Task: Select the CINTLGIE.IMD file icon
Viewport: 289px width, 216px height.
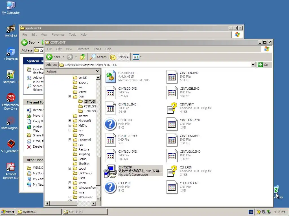Action: click(172, 93)
